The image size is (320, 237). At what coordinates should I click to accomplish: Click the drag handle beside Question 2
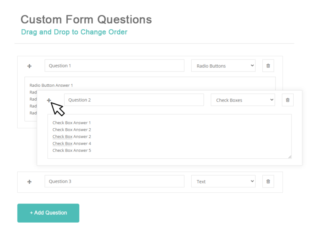[x=49, y=100]
